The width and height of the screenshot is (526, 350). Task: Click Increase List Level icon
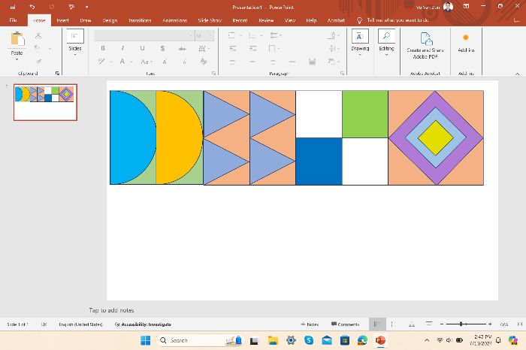tap(252, 49)
